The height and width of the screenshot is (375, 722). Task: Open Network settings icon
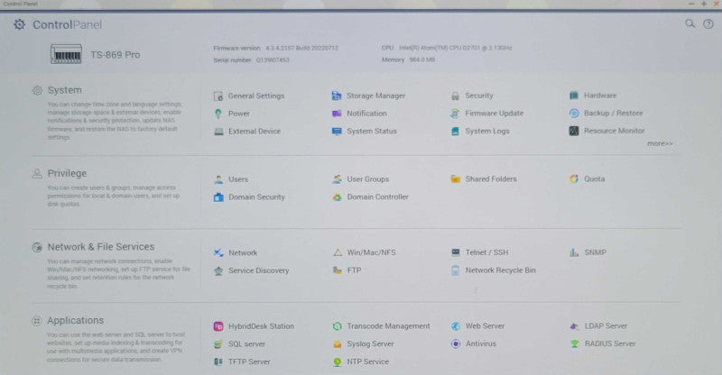(x=218, y=252)
